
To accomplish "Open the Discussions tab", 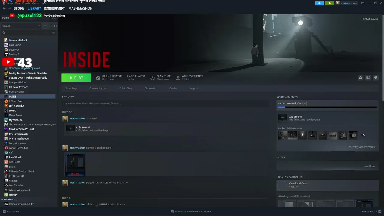I will pyautogui.click(x=151, y=88).
